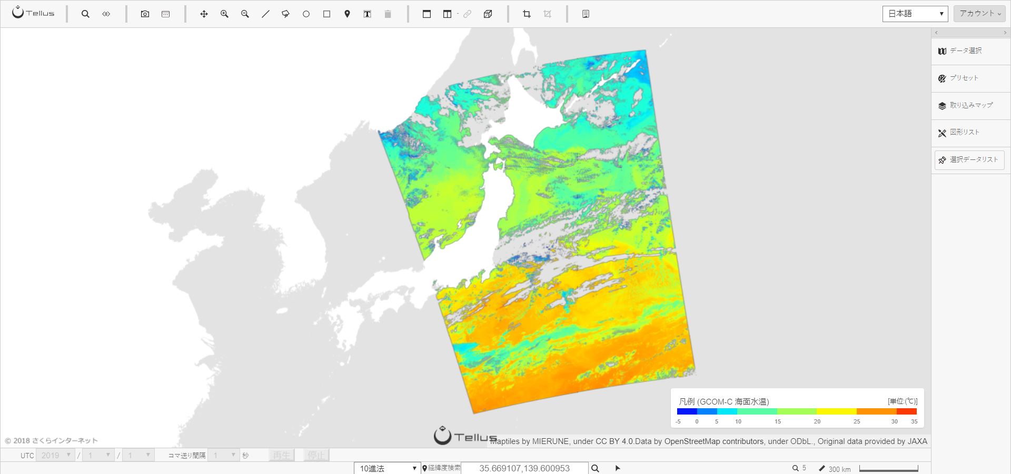Select the rectangle drawing tool
1011x474 pixels.
coord(326,14)
